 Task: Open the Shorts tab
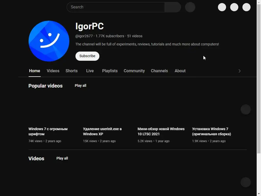click(x=72, y=71)
